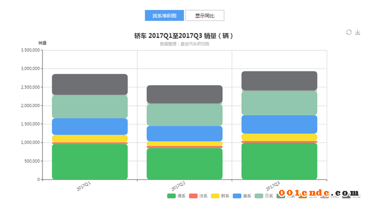The width and height of the screenshot is (367, 204).
Task: Click the thin red 法系 segment in 2017Q3
Action: click(279, 142)
